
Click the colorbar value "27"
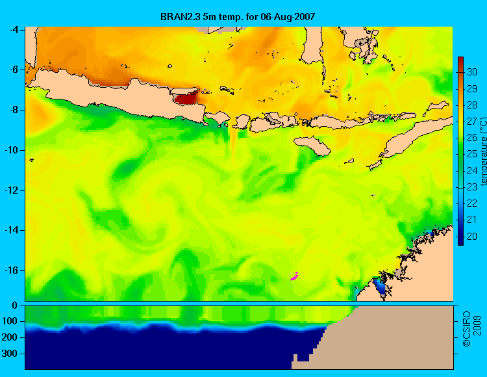472,121
